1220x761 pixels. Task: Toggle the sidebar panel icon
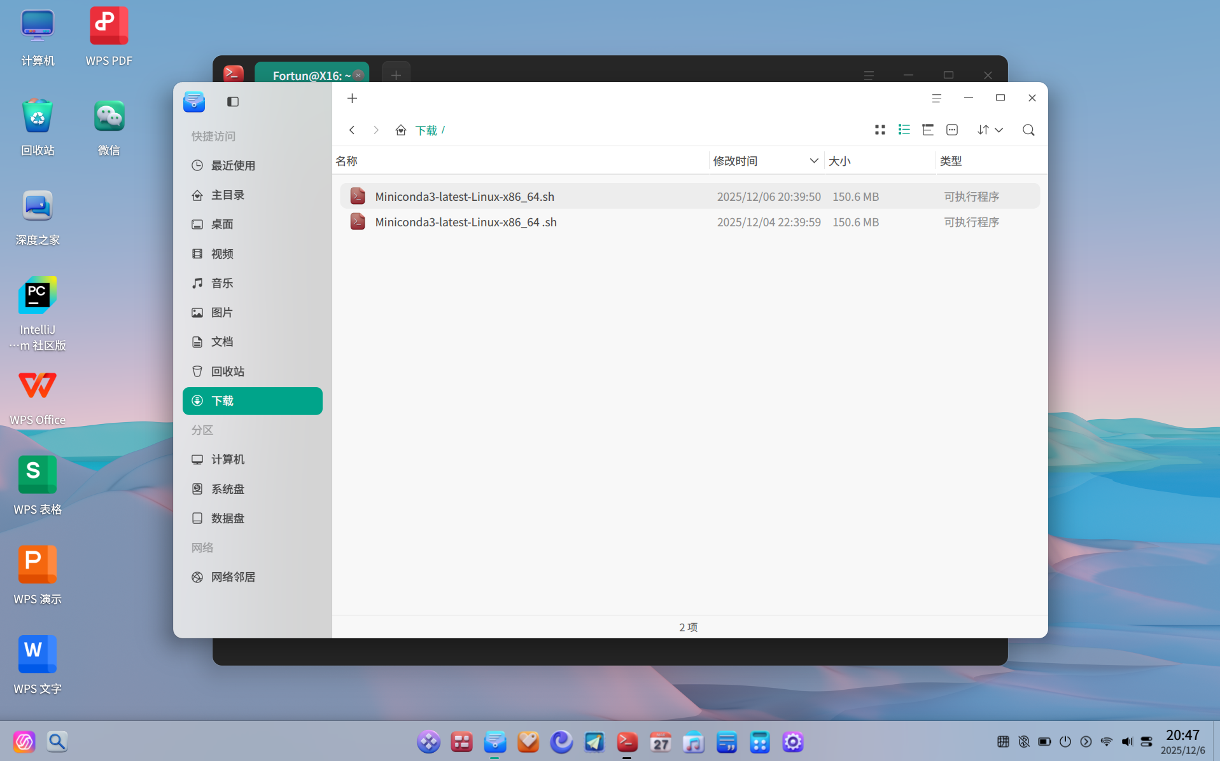[x=233, y=102]
